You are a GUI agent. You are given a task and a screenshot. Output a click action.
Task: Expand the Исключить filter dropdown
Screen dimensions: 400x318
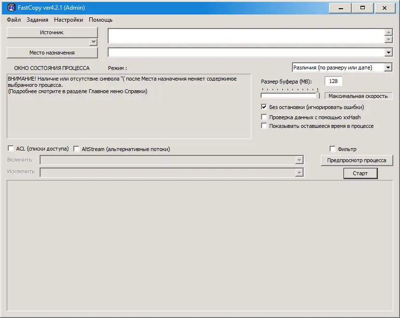coord(299,173)
